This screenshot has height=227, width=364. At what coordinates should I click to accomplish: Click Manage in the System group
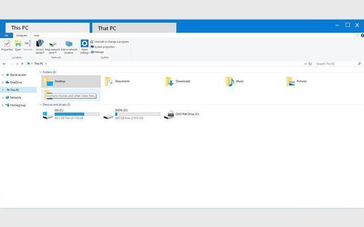[97, 52]
